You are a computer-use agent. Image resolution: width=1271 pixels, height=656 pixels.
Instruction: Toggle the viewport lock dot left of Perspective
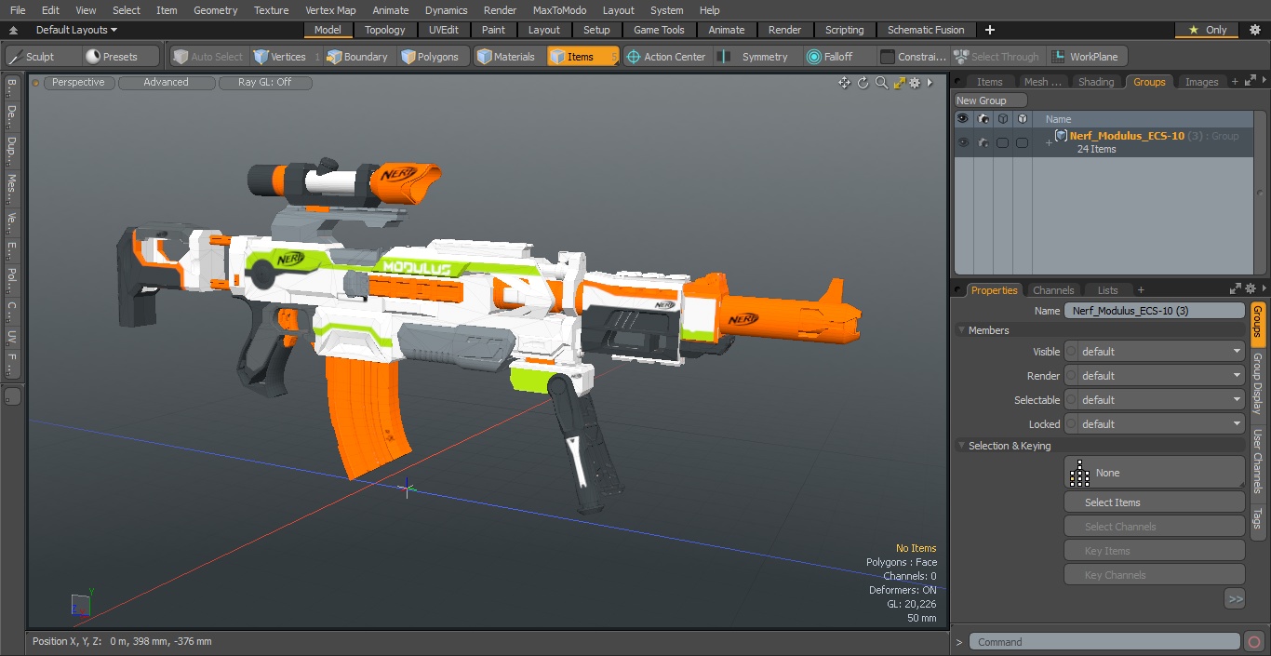coord(35,83)
